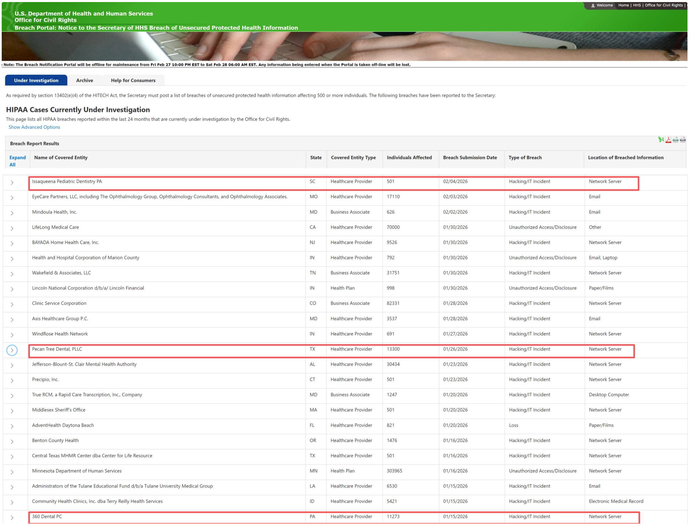Expand the Minnesota Department of Human Services row
The width and height of the screenshot is (694, 526).
(x=12, y=472)
